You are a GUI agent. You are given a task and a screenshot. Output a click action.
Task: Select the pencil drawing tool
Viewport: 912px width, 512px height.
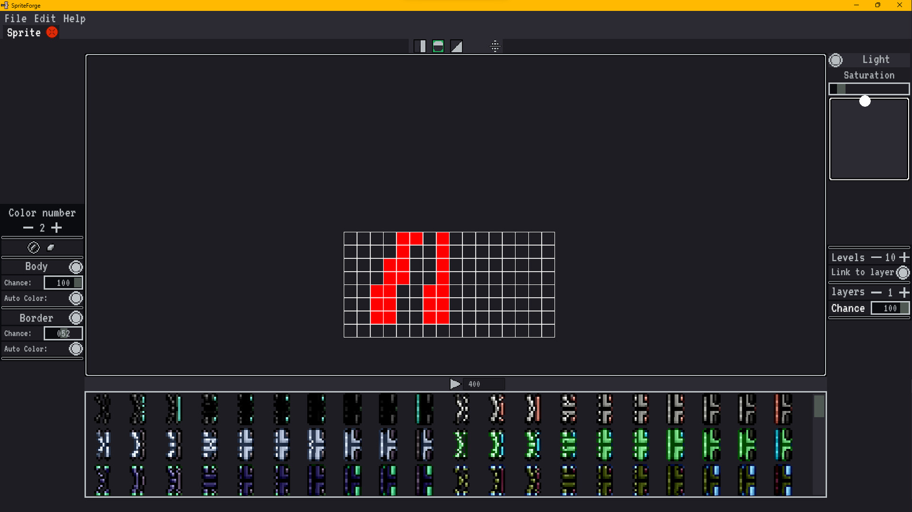click(33, 247)
